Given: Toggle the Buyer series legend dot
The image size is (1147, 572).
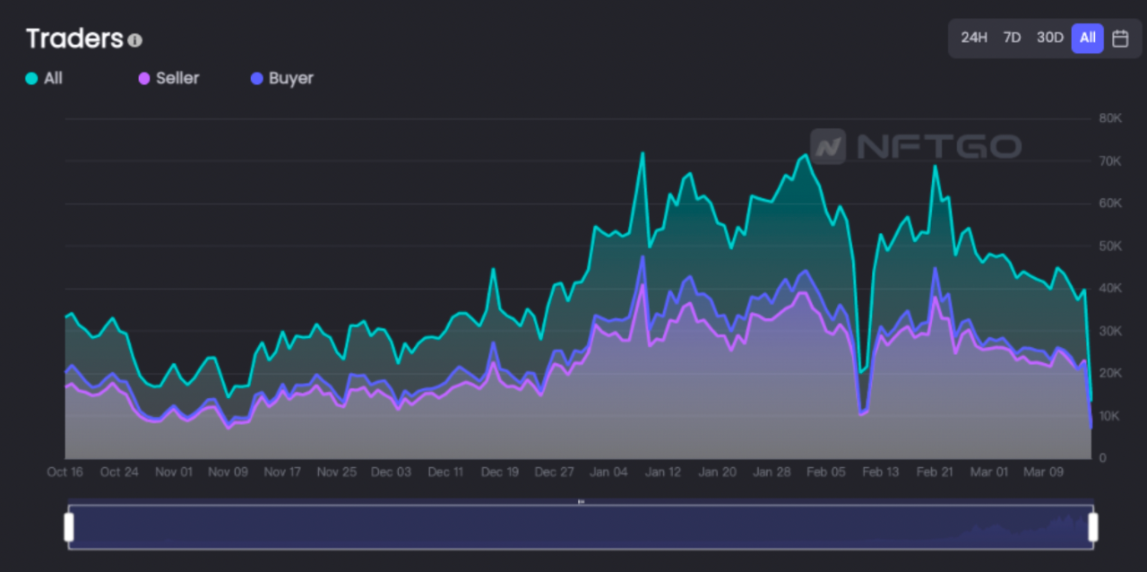Looking at the screenshot, I should tap(256, 78).
